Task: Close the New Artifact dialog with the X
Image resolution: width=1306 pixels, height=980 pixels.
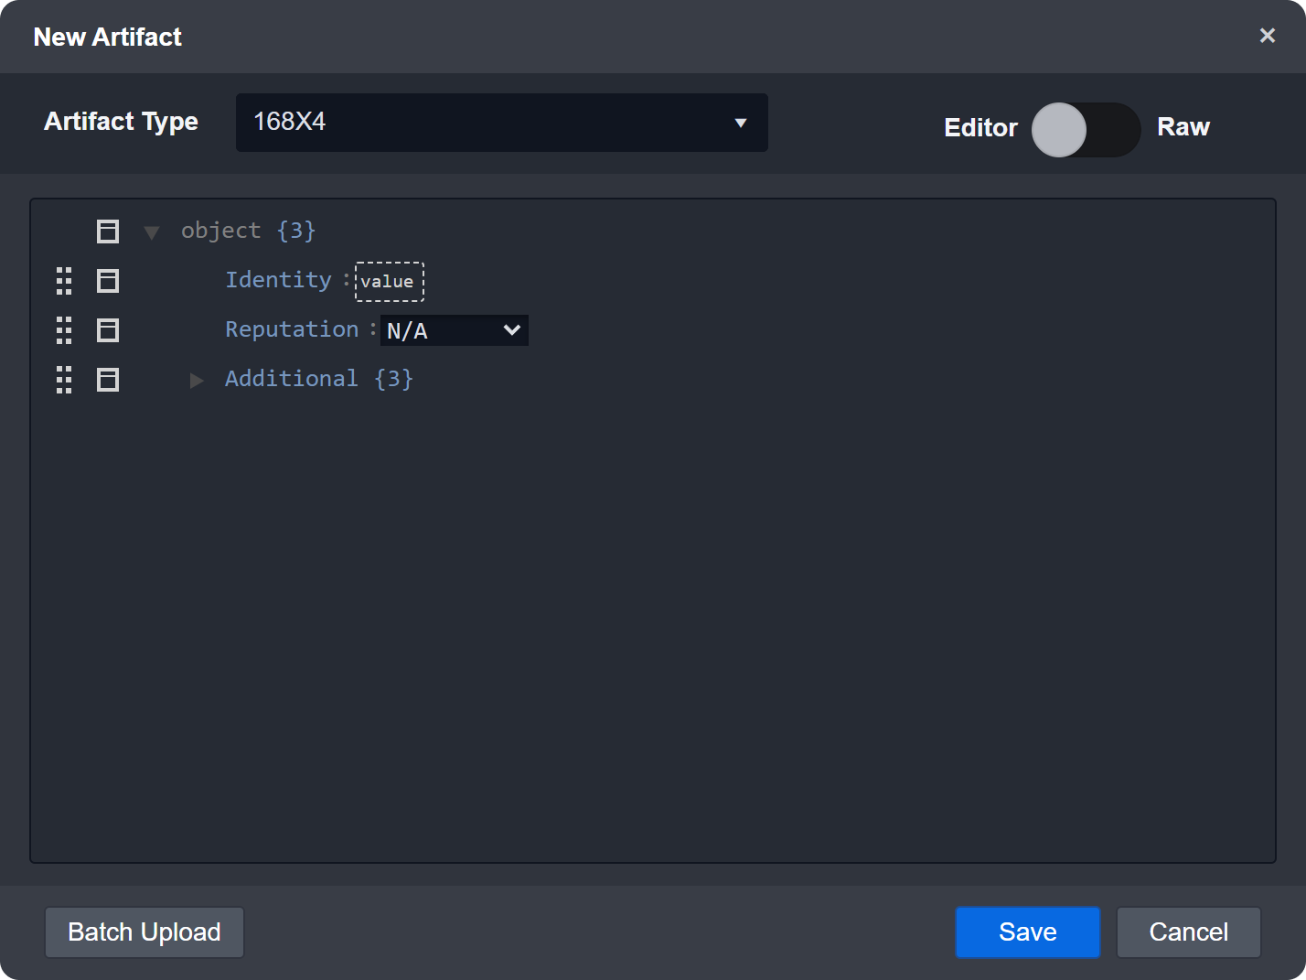Action: (1268, 36)
